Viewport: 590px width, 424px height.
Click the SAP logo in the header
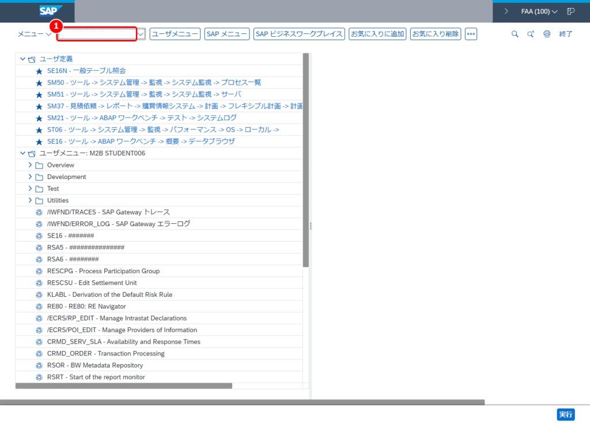pyautogui.click(x=51, y=11)
